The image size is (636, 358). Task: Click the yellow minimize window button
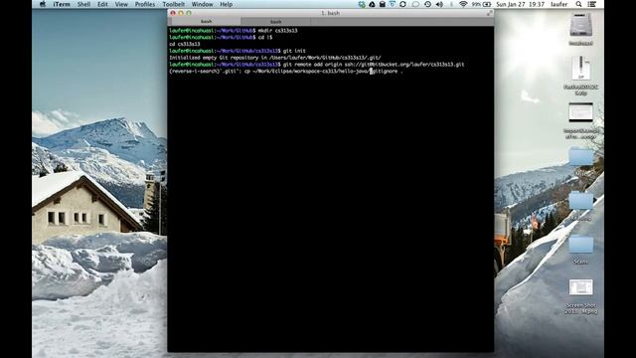coord(181,13)
